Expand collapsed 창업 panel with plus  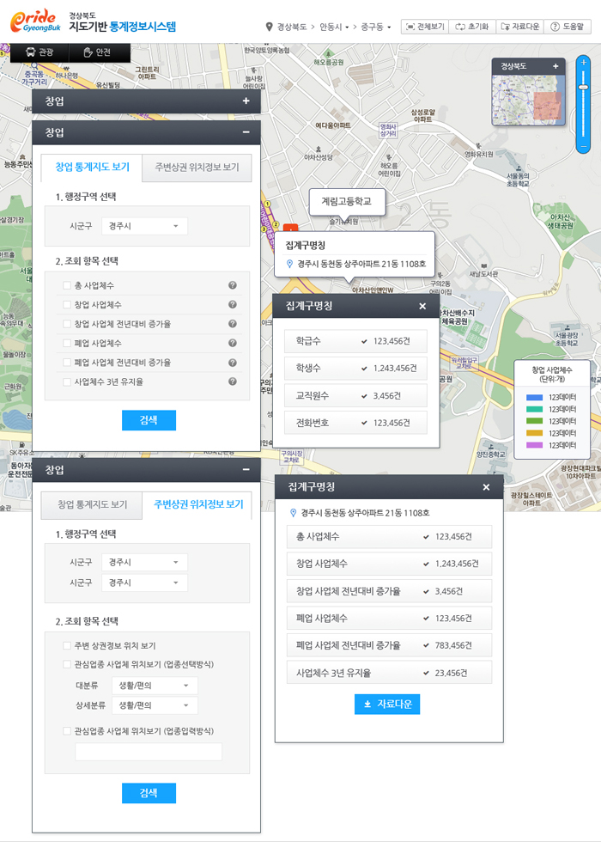pyautogui.click(x=246, y=101)
